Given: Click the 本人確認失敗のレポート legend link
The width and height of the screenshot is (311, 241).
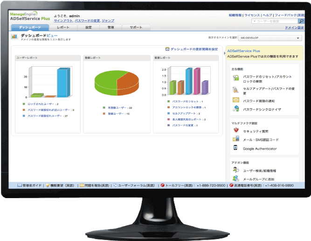Looking at the screenshot, I should coord(187,119).
